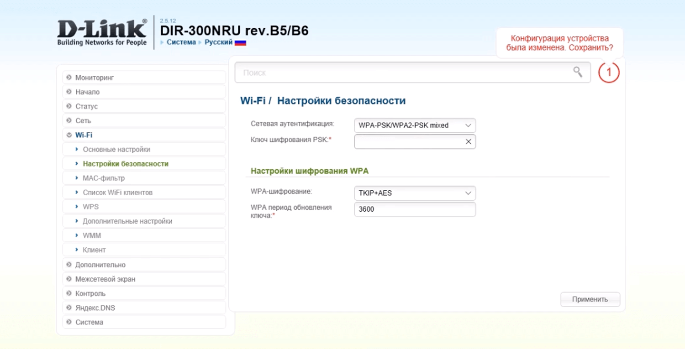The height and width of the screenshot is (349, 685).
Task: Open the Network authentication dropdown
Action: coord(415,125)
